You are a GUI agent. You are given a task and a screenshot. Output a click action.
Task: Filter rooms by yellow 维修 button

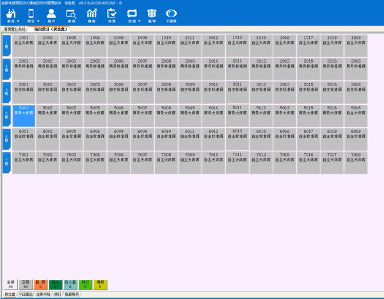tap(100, 284)
